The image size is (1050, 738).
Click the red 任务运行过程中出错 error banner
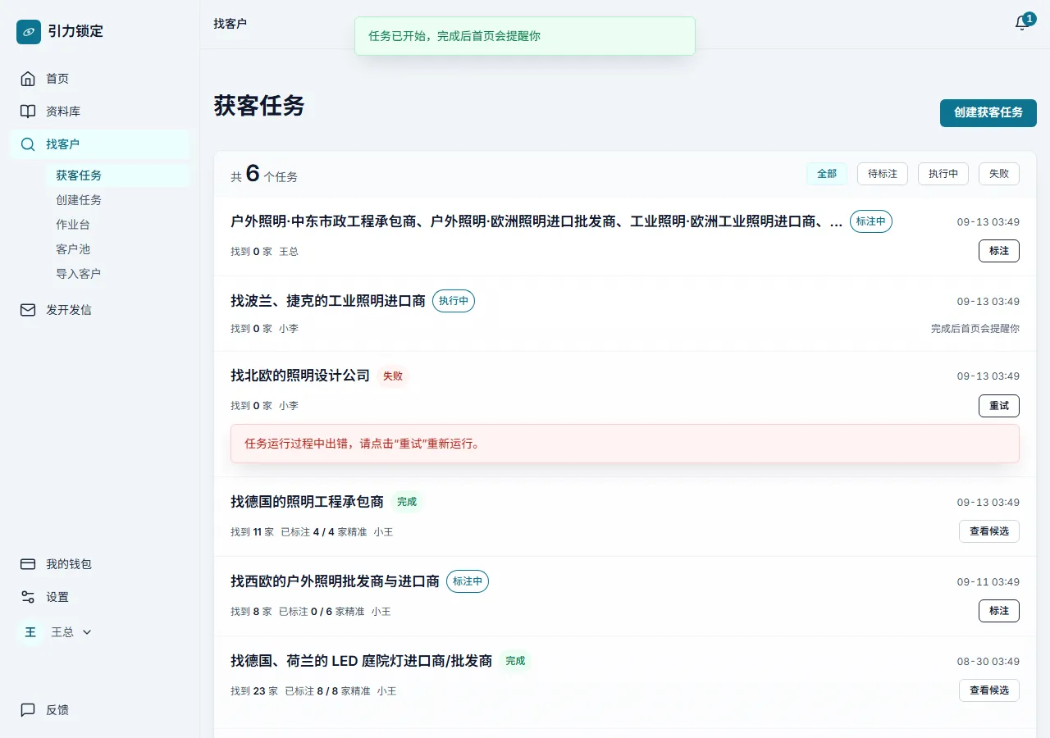[625, 444]
